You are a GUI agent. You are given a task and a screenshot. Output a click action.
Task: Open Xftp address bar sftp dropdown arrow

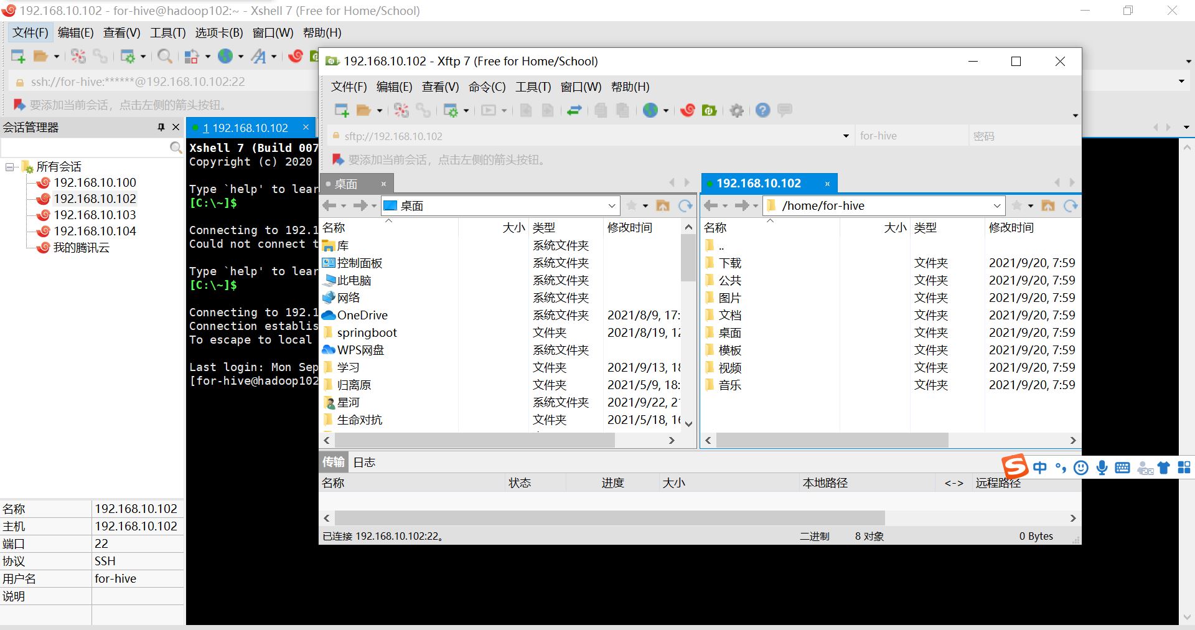pos(846,136)
